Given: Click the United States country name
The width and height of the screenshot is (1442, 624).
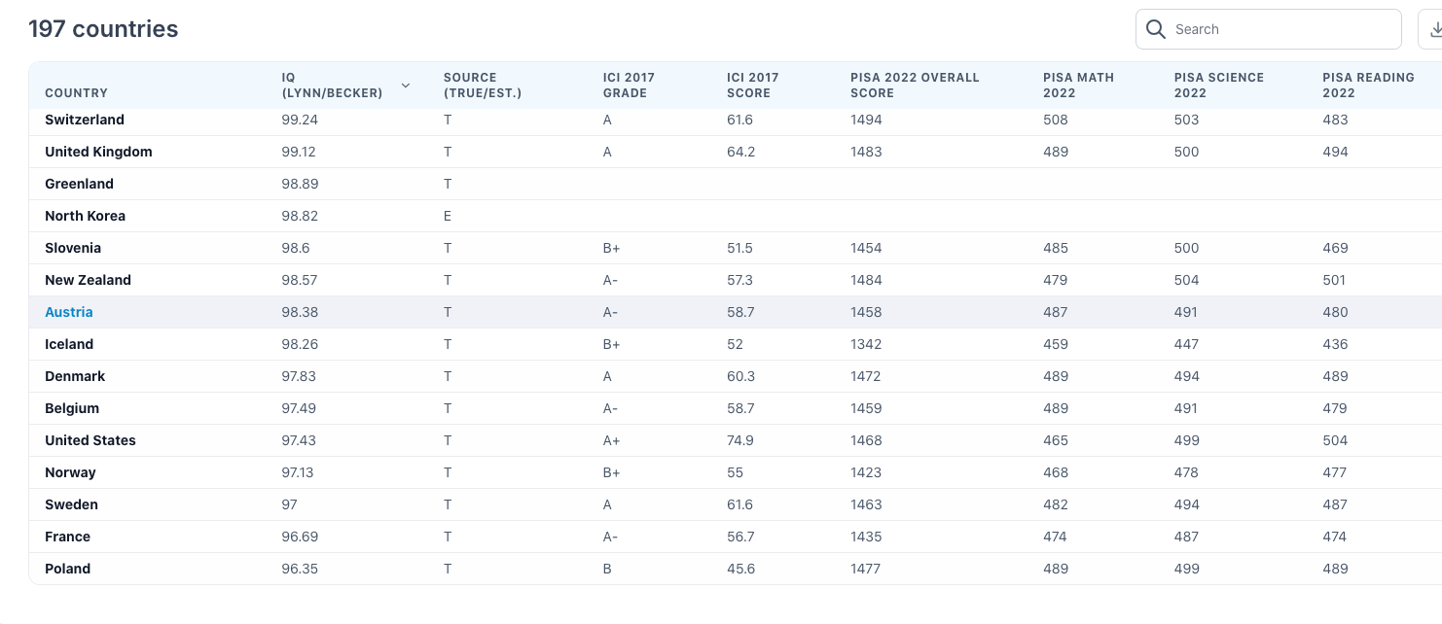Looking at the screenshot, I should coord(90,440).
